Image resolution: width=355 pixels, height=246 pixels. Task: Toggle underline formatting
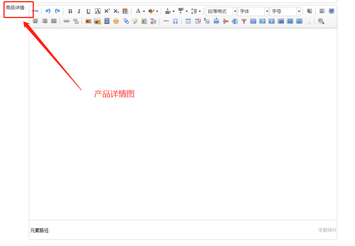tap(88, 11)
